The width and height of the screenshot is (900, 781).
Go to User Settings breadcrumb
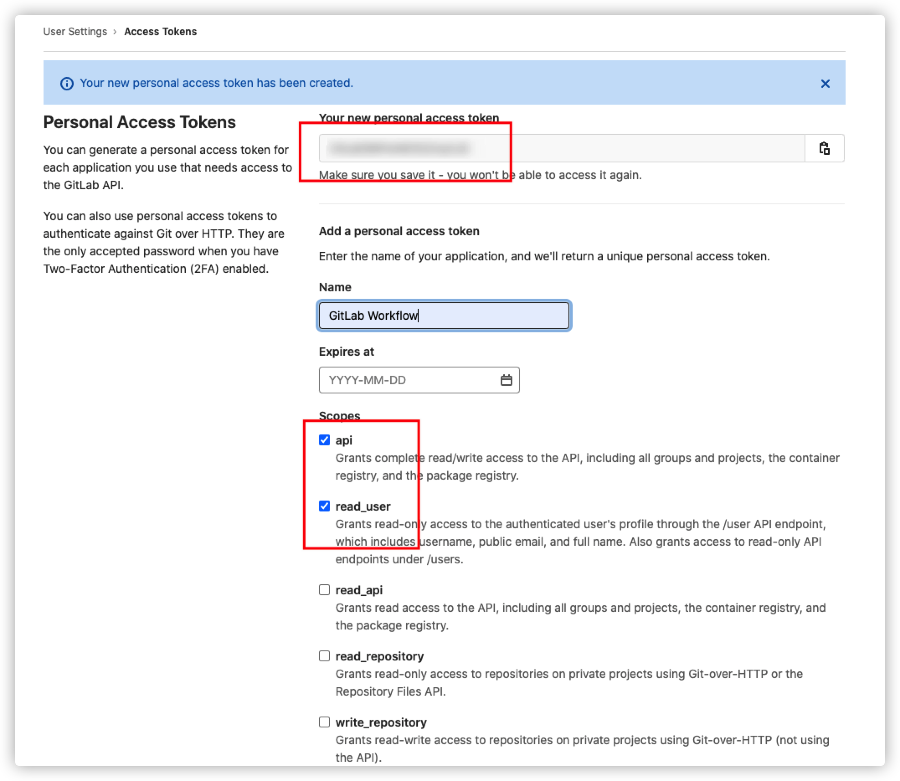pos(75,31)
